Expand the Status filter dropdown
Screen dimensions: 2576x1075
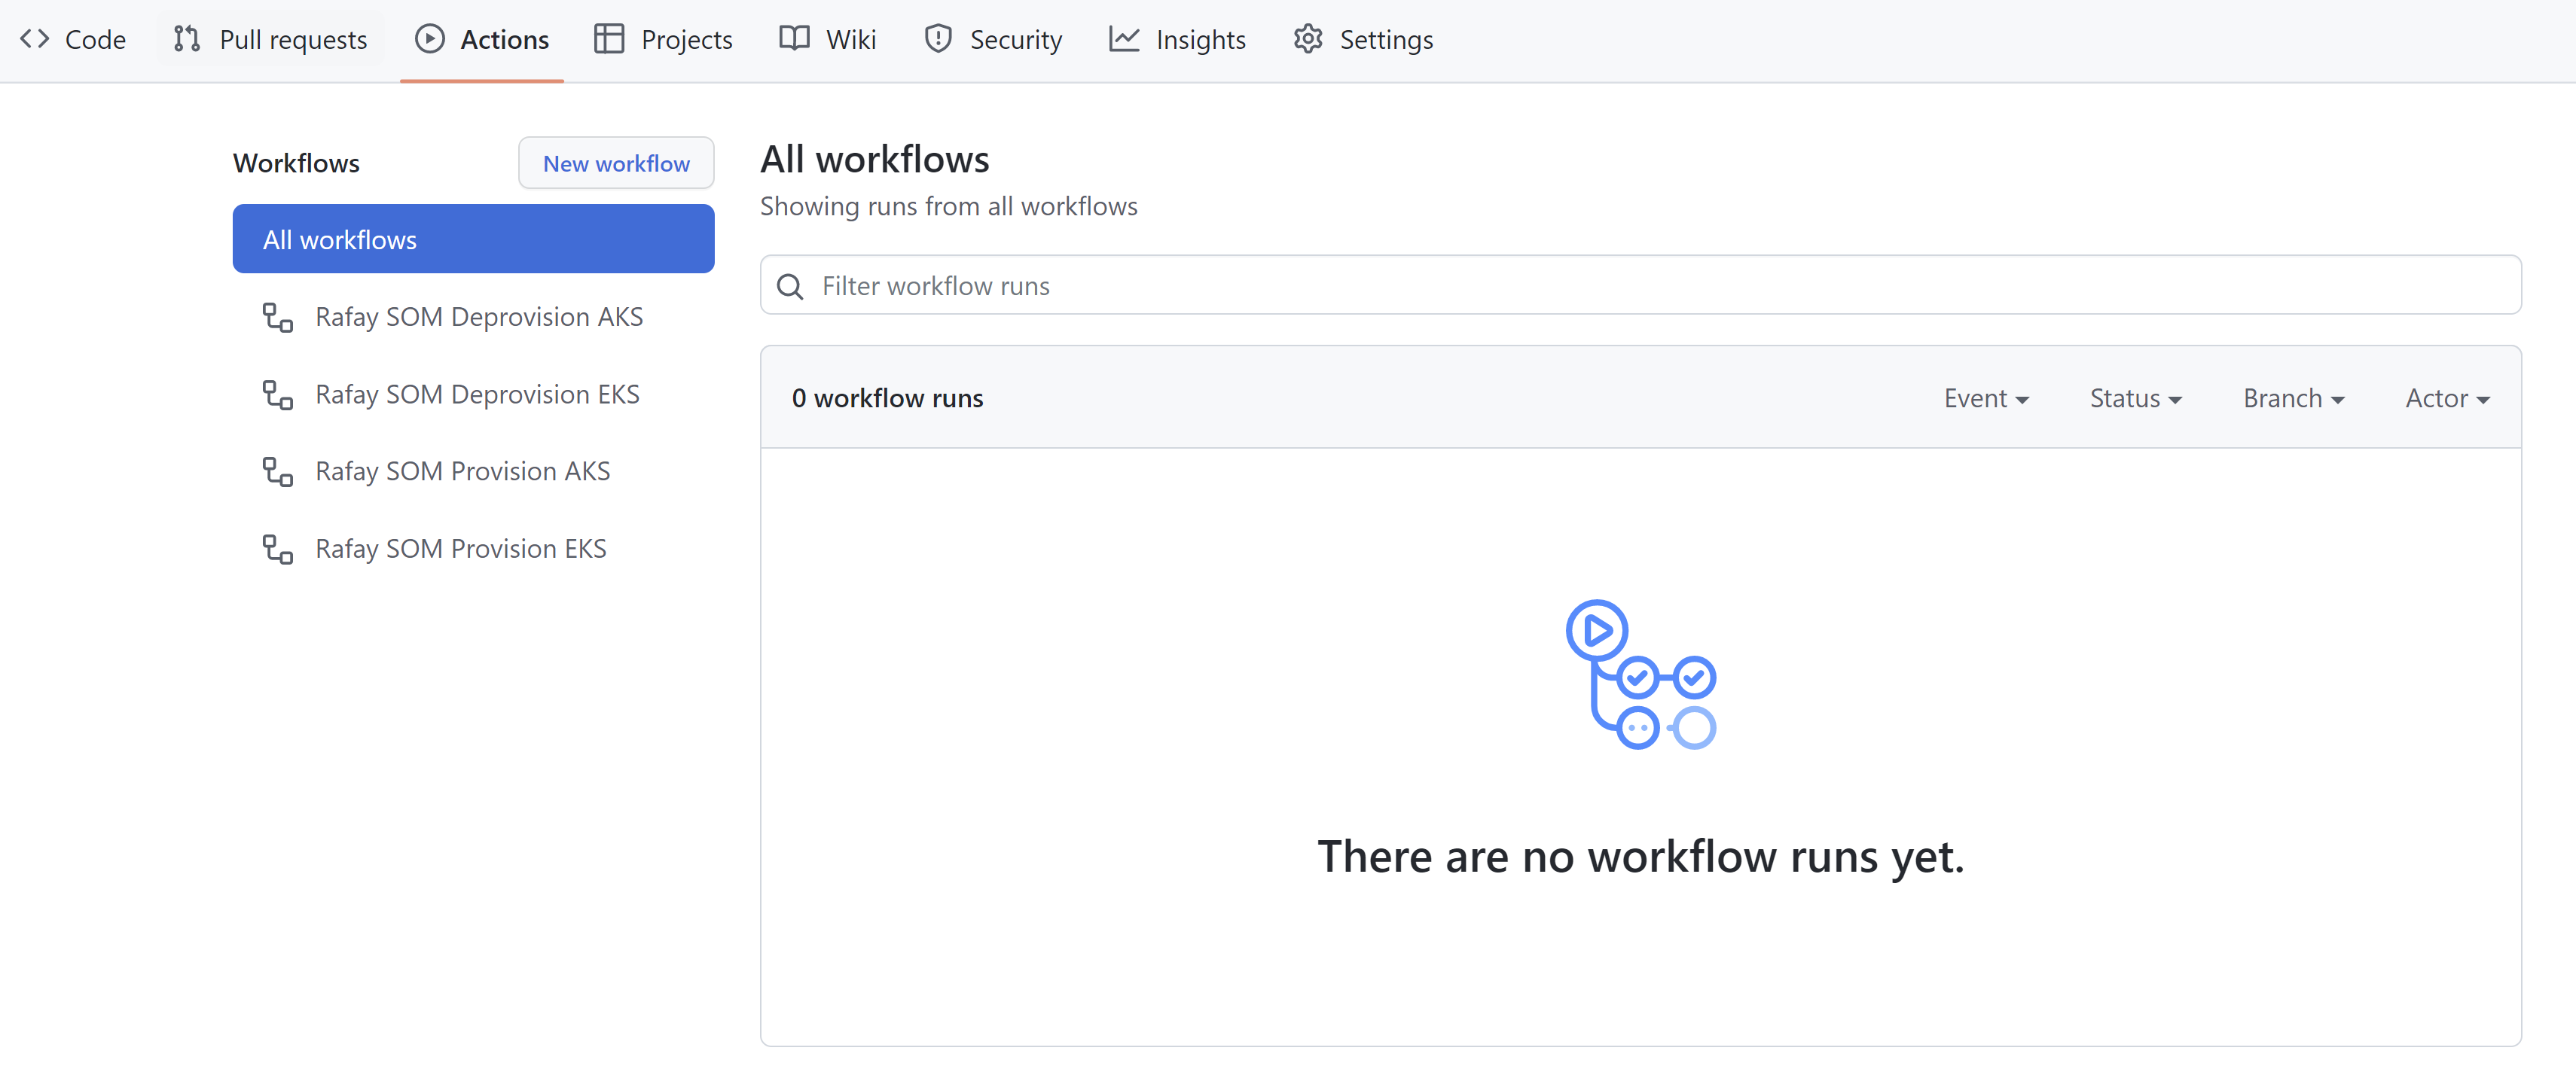[2136, 397]
